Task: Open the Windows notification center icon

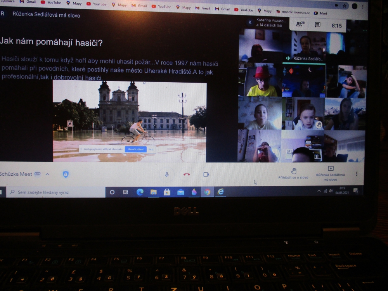Action: pos(356,191)
